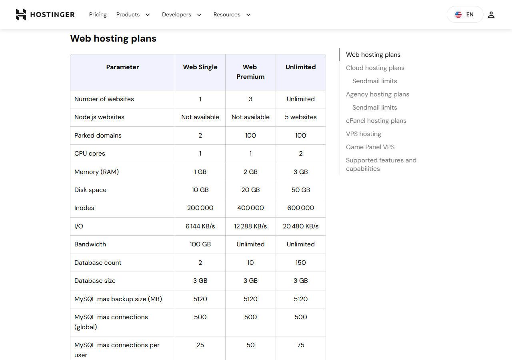Select the Web Premium column header

[250, 72]
